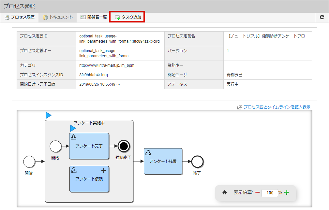Open the 関係者一覧 tab
The image size is (329, 210).
[x=94, y=17]
